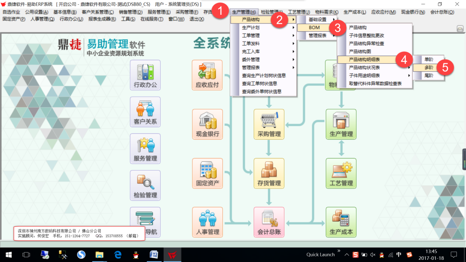The height and width of the screenshot is (262, 466).
Task: Expand the 委外管理 submenu arrow
Action: coord(293,59)
